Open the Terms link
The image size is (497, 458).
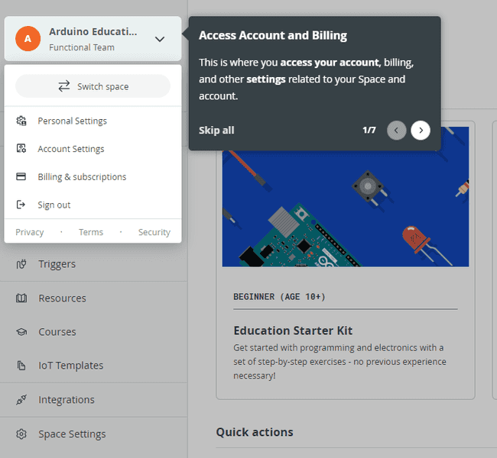pos(91,232)
